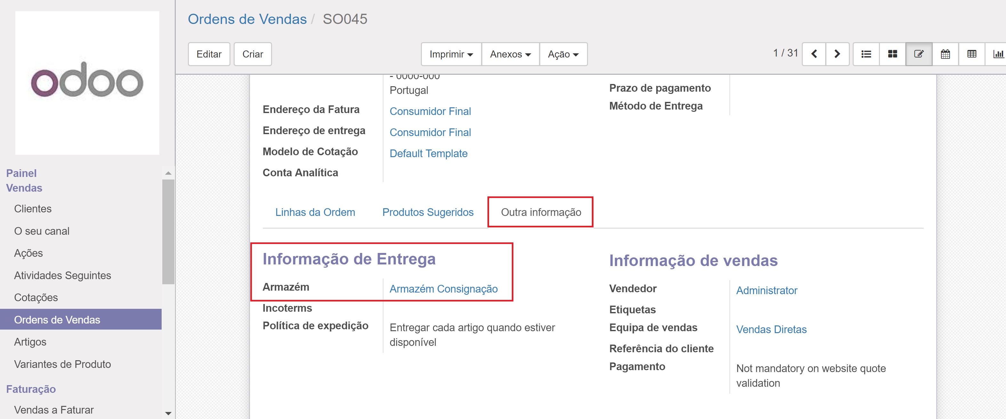Open the Produtos Sugeridos tab
The image size is (1006, 419).
(x=428, y=212)
